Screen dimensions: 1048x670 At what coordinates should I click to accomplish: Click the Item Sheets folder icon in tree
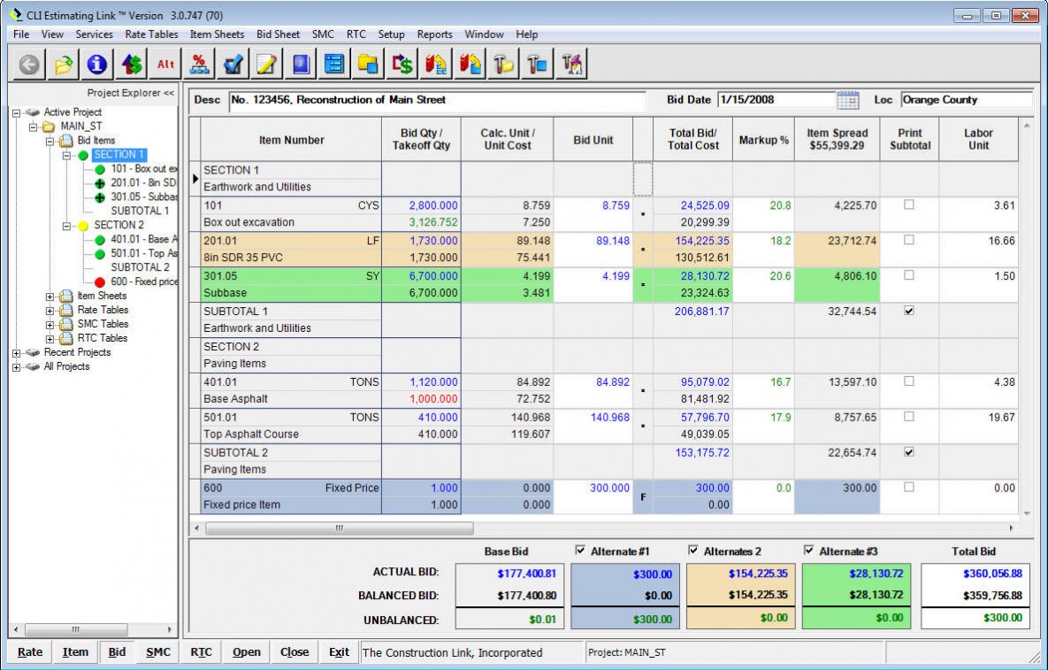65,296
